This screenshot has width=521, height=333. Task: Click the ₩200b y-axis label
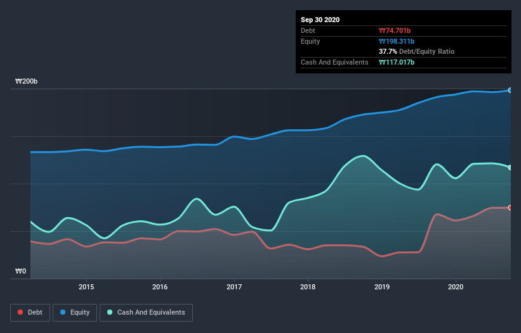point(26,81)
